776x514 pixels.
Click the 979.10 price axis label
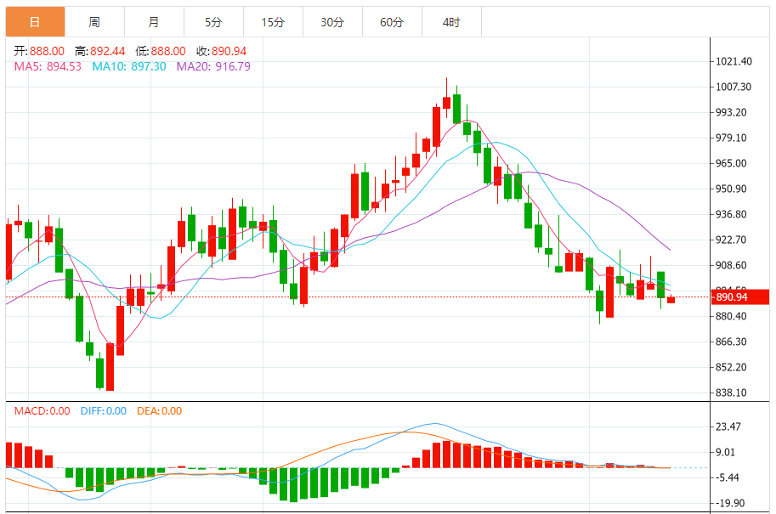click(x=732, y=138)
